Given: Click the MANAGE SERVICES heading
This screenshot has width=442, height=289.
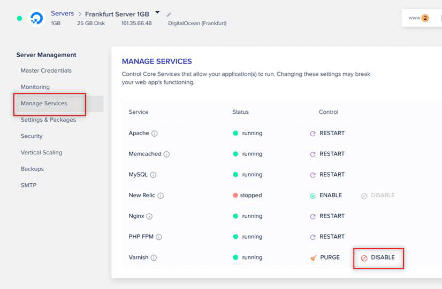Looking at the screenshot, I should 157,61.
